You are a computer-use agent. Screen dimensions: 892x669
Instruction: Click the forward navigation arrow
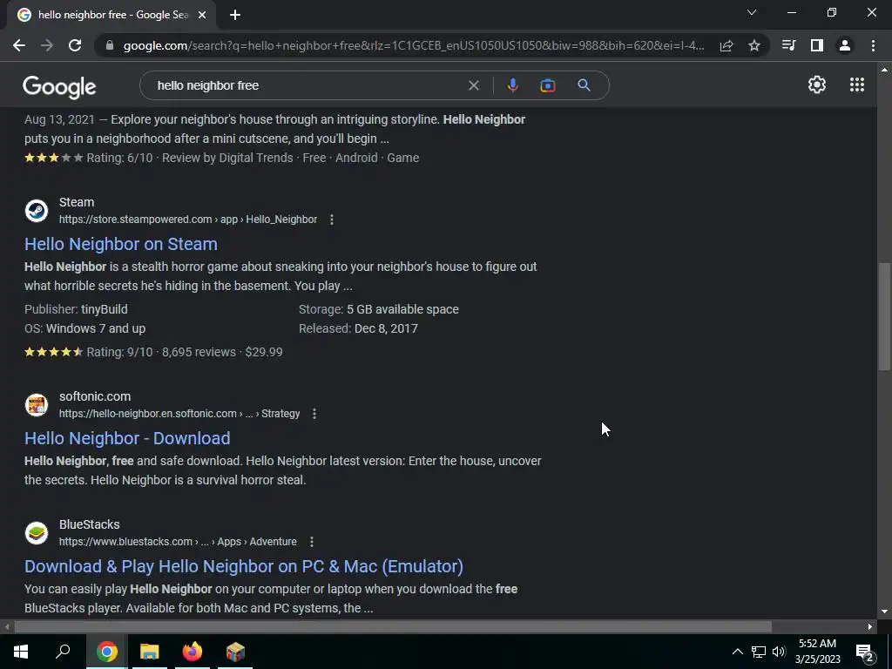(x=47, y=45)
